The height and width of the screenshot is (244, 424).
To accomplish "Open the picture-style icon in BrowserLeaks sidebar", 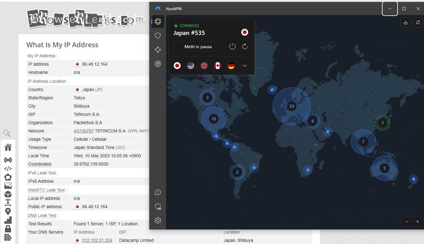I will point(8,186).
